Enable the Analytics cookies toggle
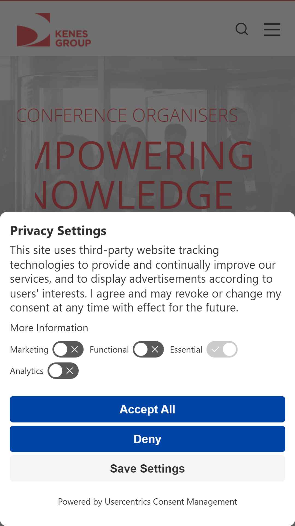295x526 pixels. [x=63, y=371]
